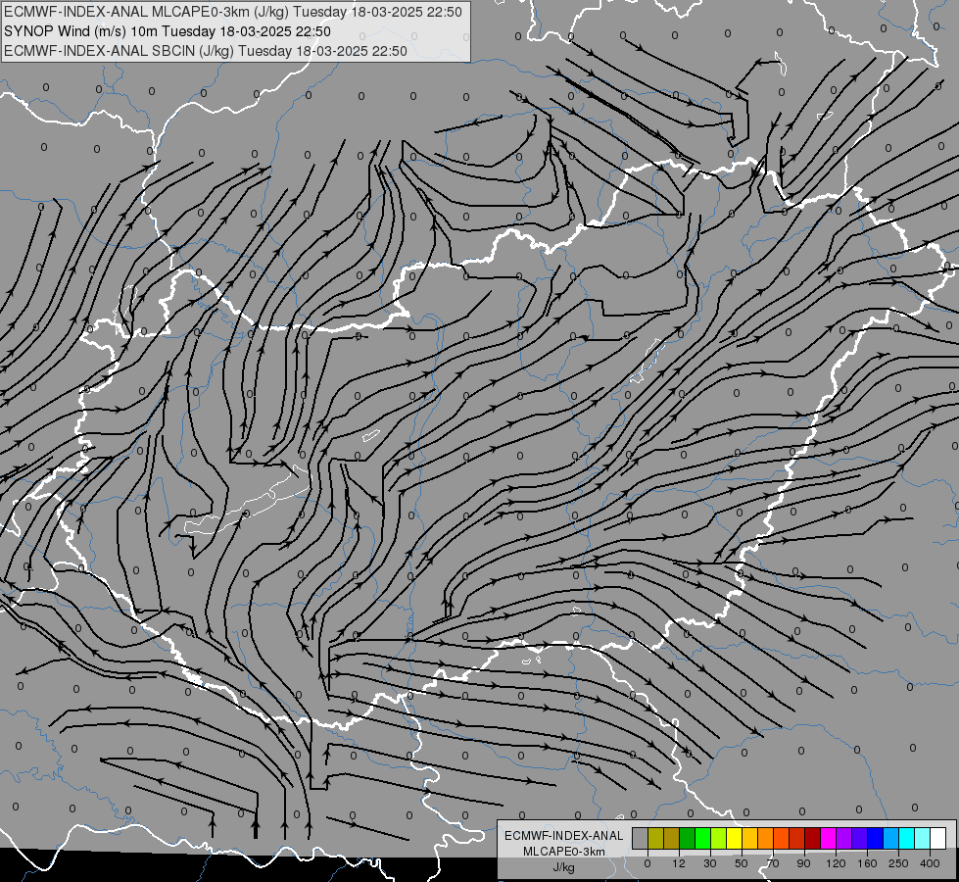The image size is (959, 882).
Task: Click the legend value 120
Action: point(836,863)
